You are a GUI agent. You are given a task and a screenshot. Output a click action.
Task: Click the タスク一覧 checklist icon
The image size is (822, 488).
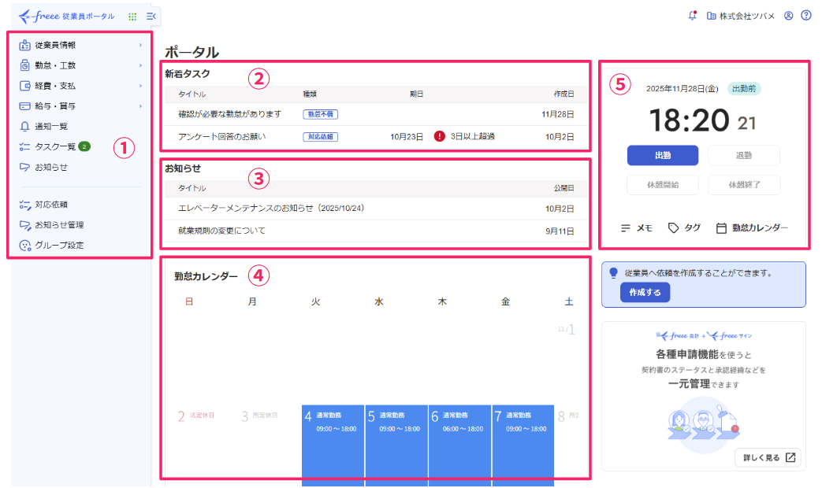24,146
